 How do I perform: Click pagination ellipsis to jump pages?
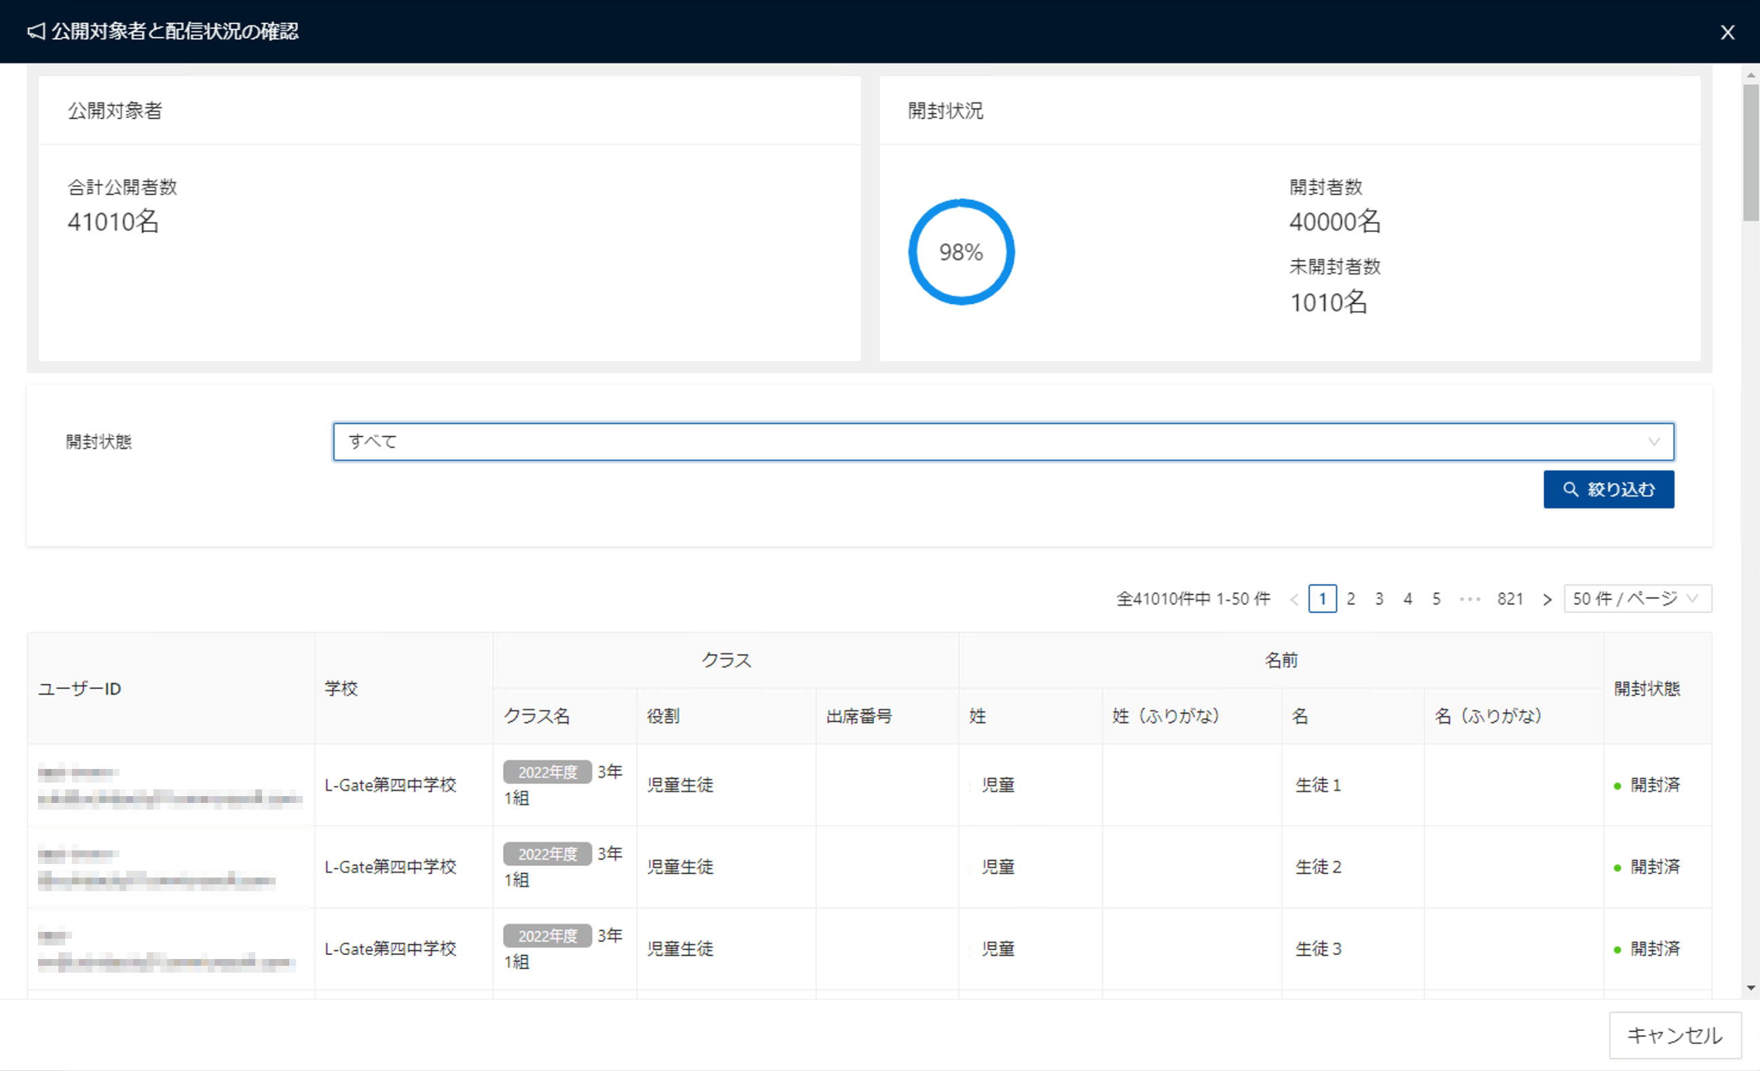coord(1469,599)
